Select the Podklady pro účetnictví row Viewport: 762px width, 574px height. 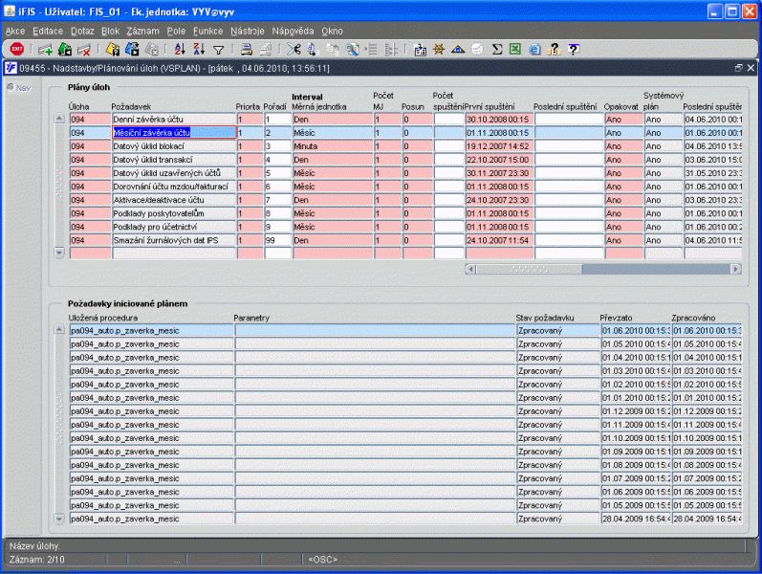coord(174,227)
